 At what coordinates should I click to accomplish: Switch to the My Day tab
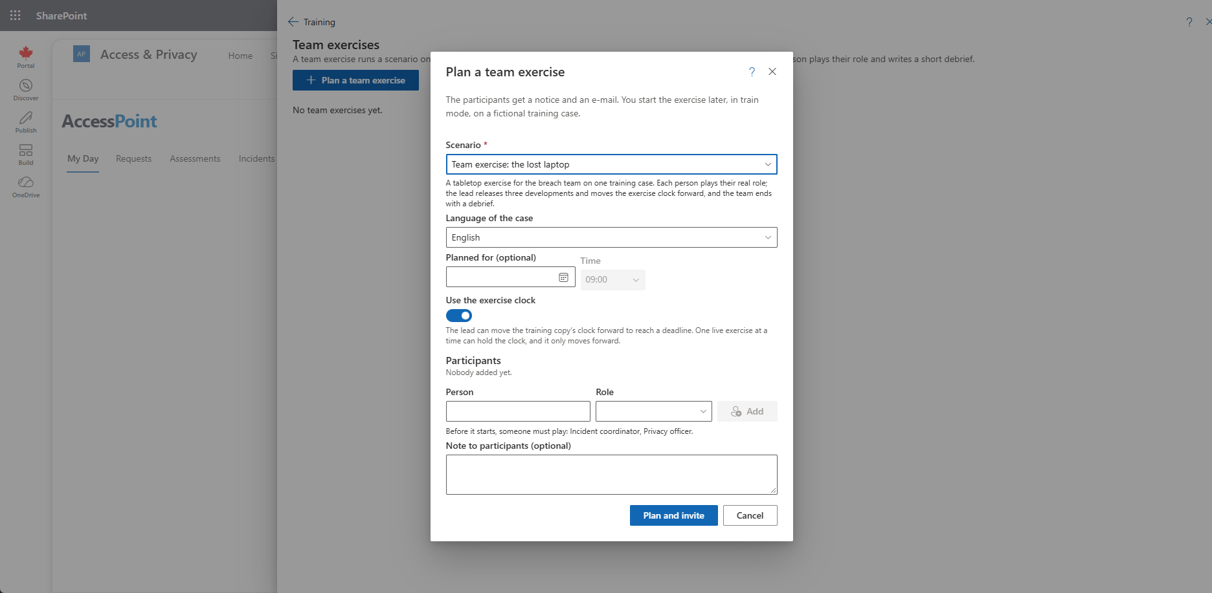[83, 158]
